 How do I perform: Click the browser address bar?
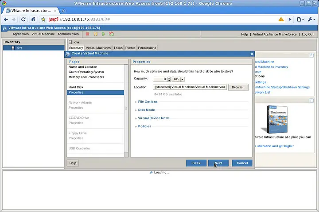[162, 20]
